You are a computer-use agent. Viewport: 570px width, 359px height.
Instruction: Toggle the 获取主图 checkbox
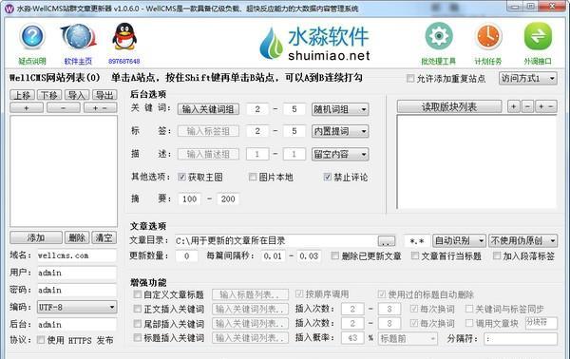181,177
